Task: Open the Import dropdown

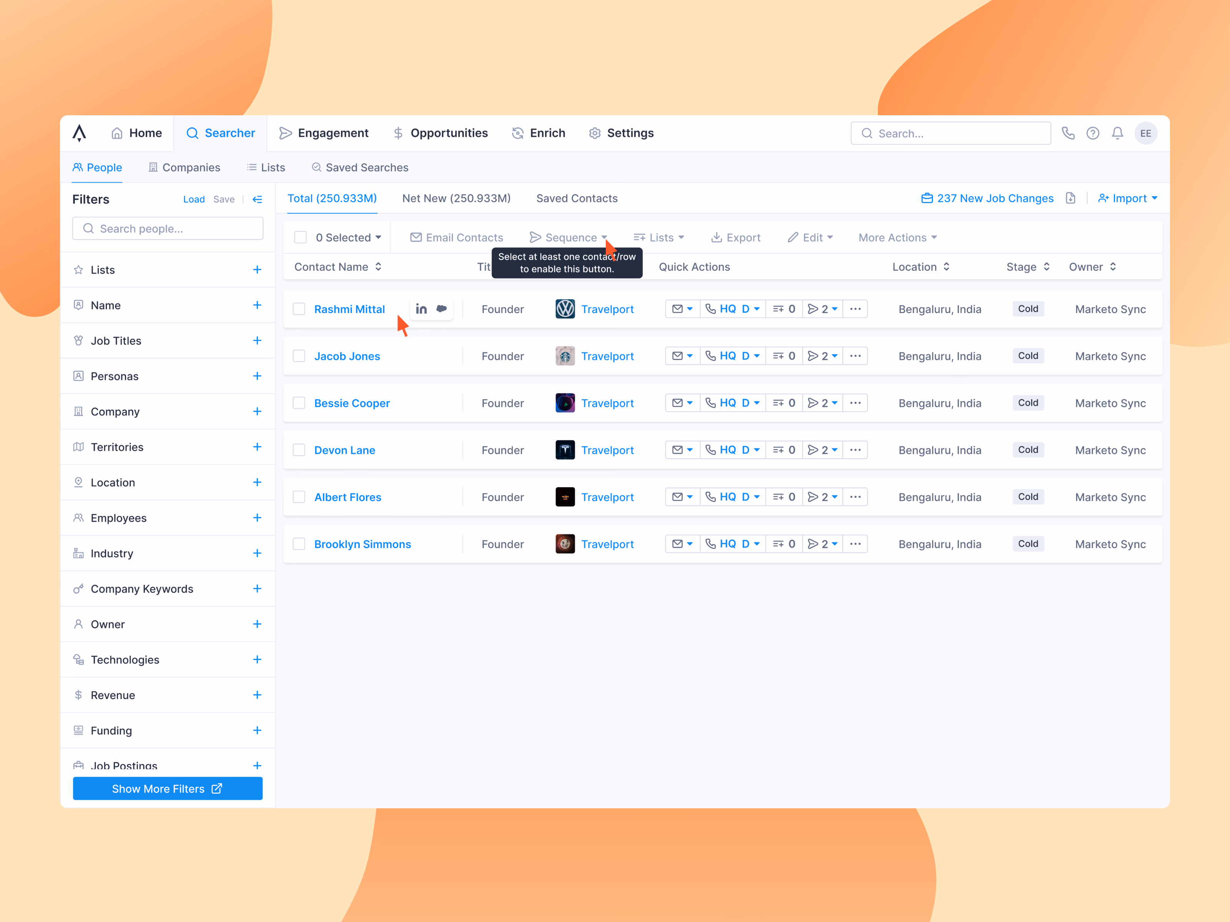Action: (x=1128, y=198)
